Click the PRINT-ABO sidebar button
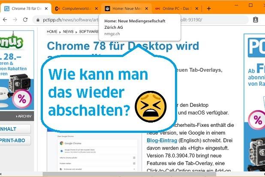The width and height of the screenshot is (265, 177). [x=15, y=140]
